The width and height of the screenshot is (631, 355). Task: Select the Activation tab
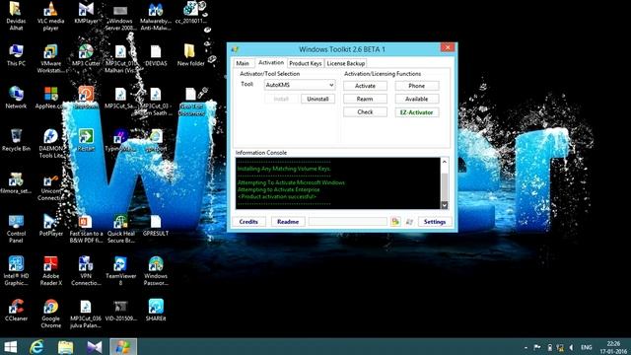point(271,62)
